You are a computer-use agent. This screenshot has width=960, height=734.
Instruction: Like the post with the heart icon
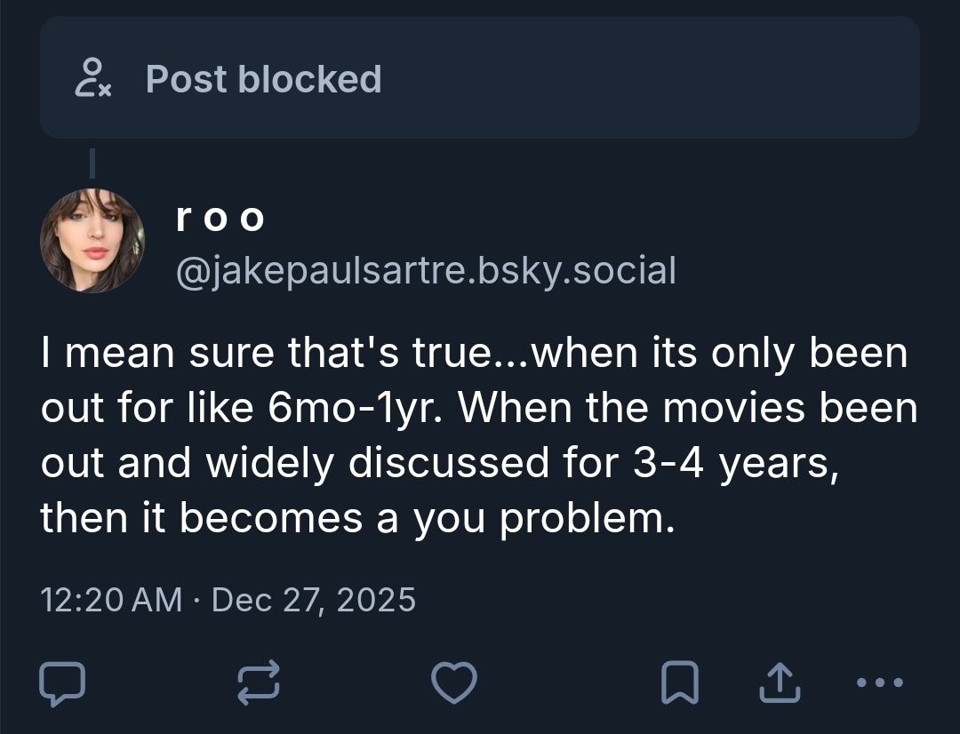453,682
